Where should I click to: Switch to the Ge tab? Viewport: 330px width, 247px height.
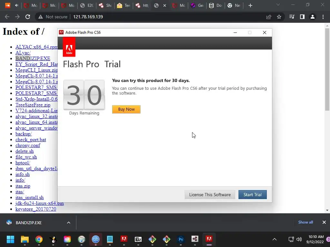click(198, 5)
